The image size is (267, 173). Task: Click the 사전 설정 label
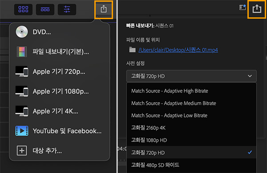(135, 63)
